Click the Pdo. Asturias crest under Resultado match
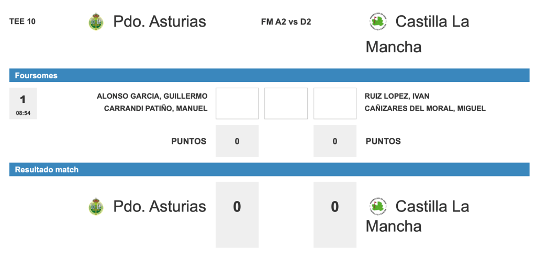Image resolution: width=536 pixels, height=260 pixels. (x=96, y=206)
